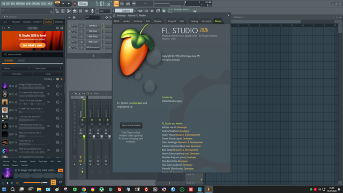Switch to the MIDI settings tab
The height and width of the screenshot is (193, 343).
click(117, 21)
